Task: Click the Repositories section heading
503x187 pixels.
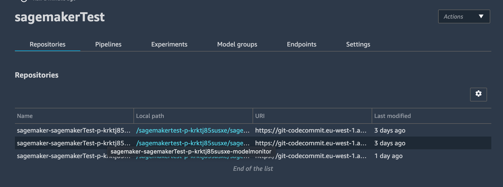Action: tap(37, 75)
